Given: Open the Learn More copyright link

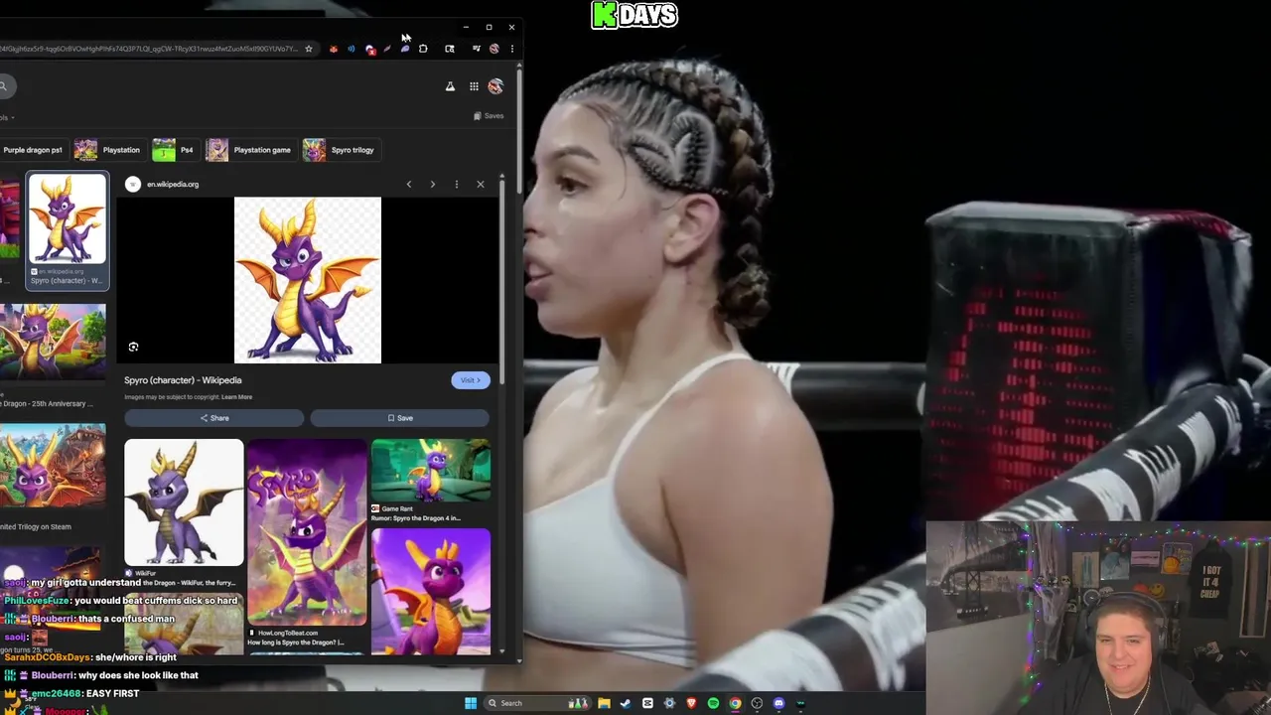Looking at the screenshot, I should [236, 397].
